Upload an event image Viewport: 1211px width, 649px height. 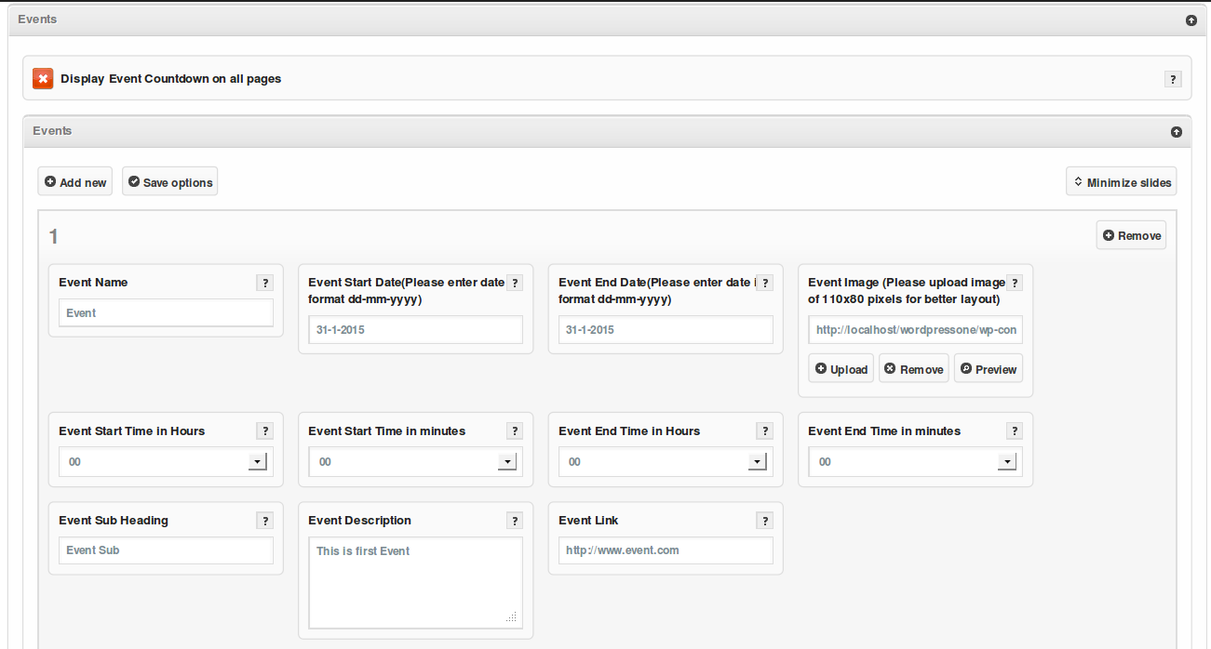pos(841,369)
